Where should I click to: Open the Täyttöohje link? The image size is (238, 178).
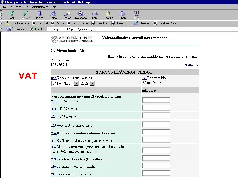(191, 65)
